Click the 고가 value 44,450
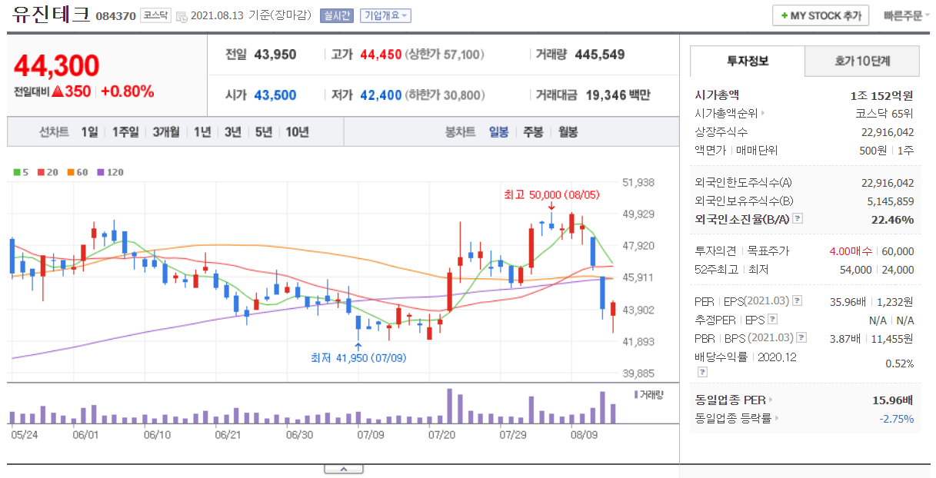Viewport: 936px width, 478px height. (x=381, y=55)
